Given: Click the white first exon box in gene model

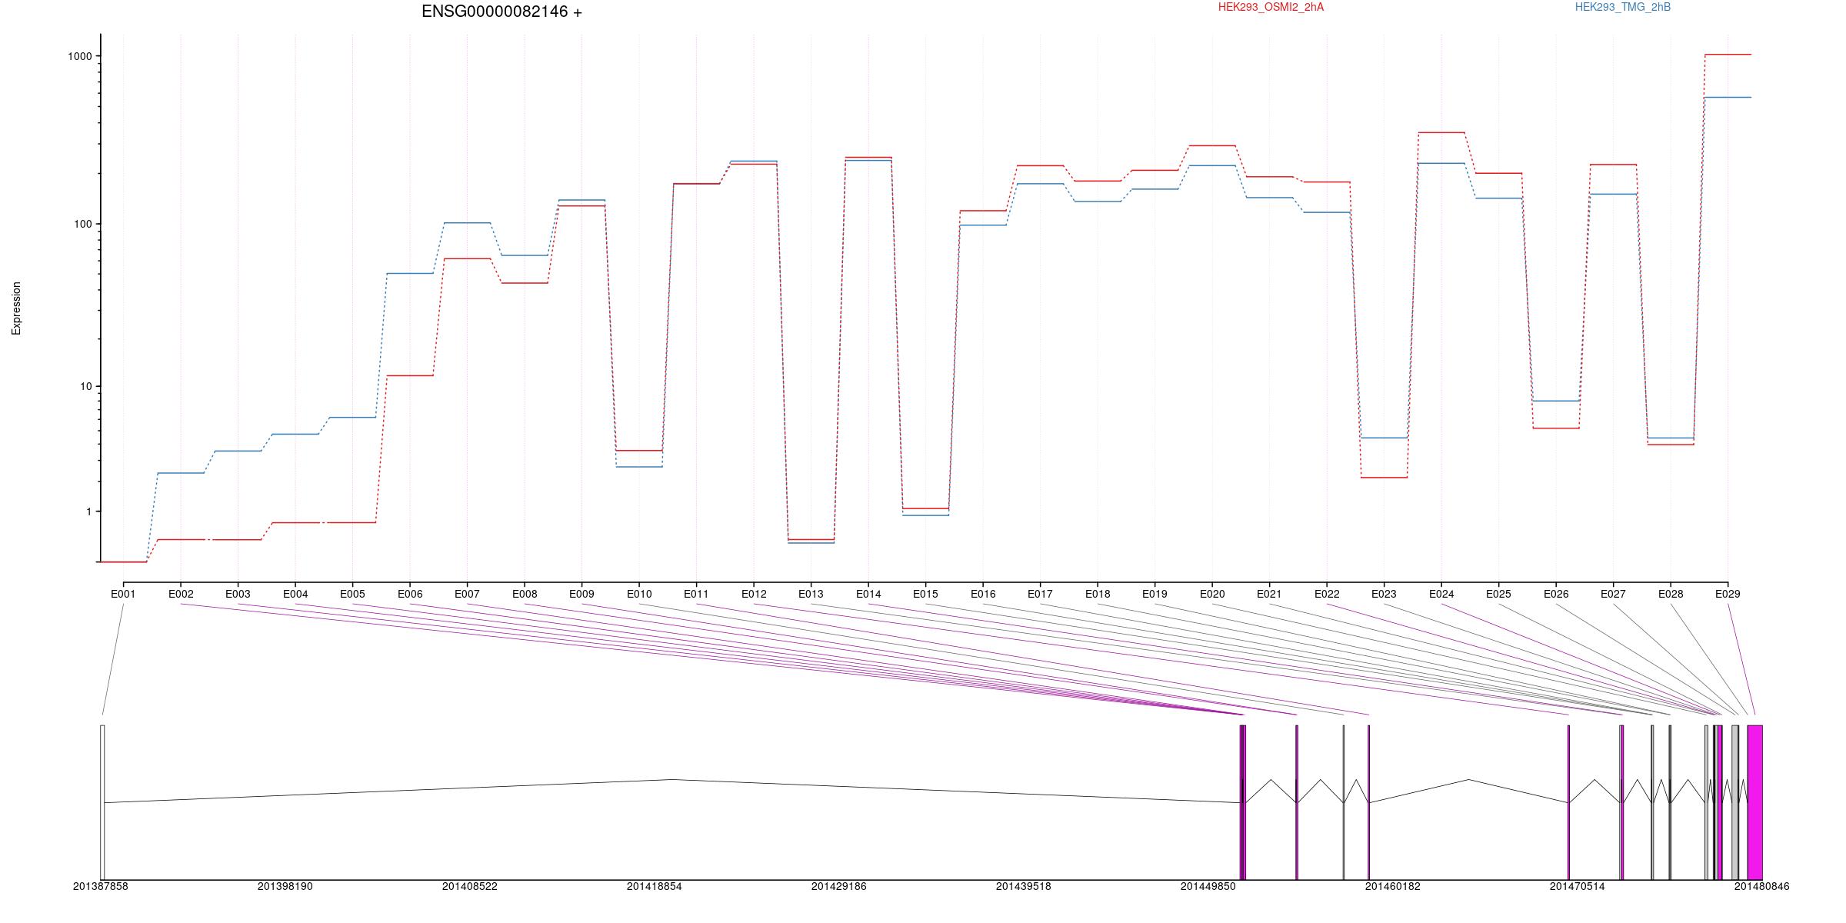Looking at the screenshot, I should click(102, 802).
